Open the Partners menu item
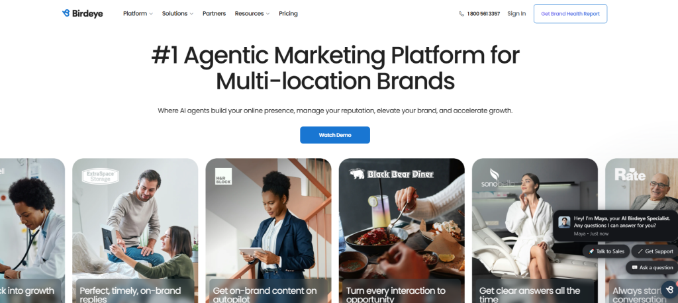678x303 pixels. click(214, 14)
